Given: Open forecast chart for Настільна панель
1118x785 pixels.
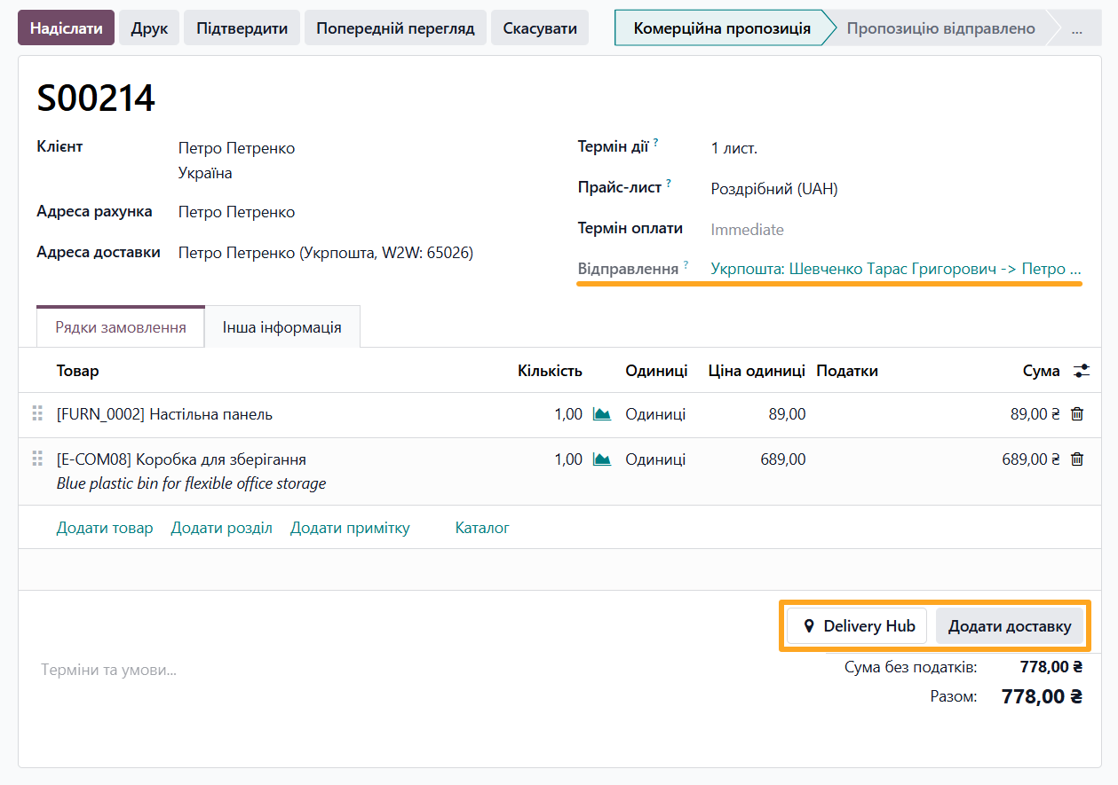Looking at the screenshot, I should click(602, 414).
